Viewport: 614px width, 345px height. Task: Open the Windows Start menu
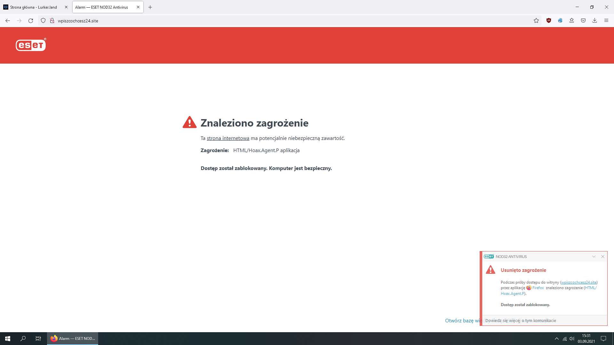point(8,339)
